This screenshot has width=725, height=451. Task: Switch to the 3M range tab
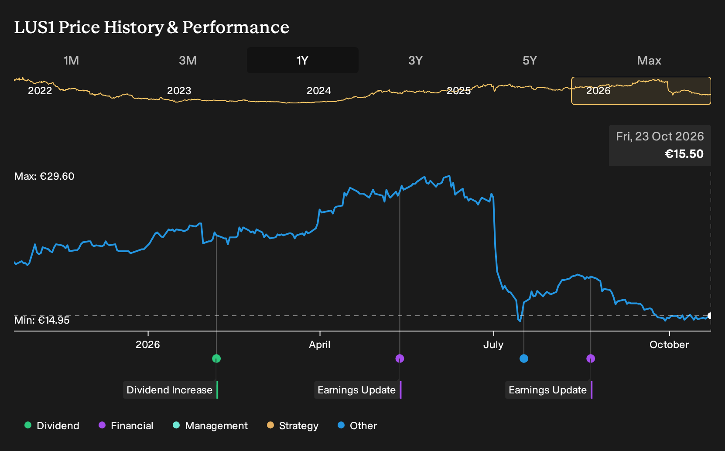188,60
